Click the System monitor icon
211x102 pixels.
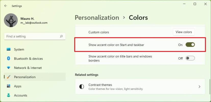[9, 49]
